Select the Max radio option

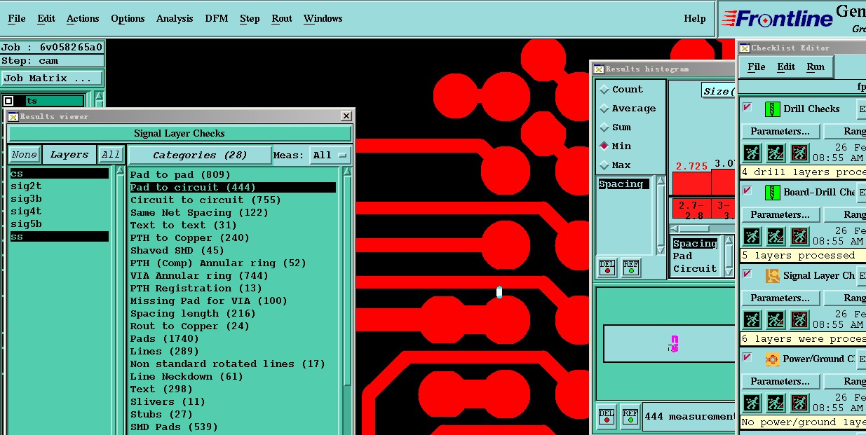604,165
